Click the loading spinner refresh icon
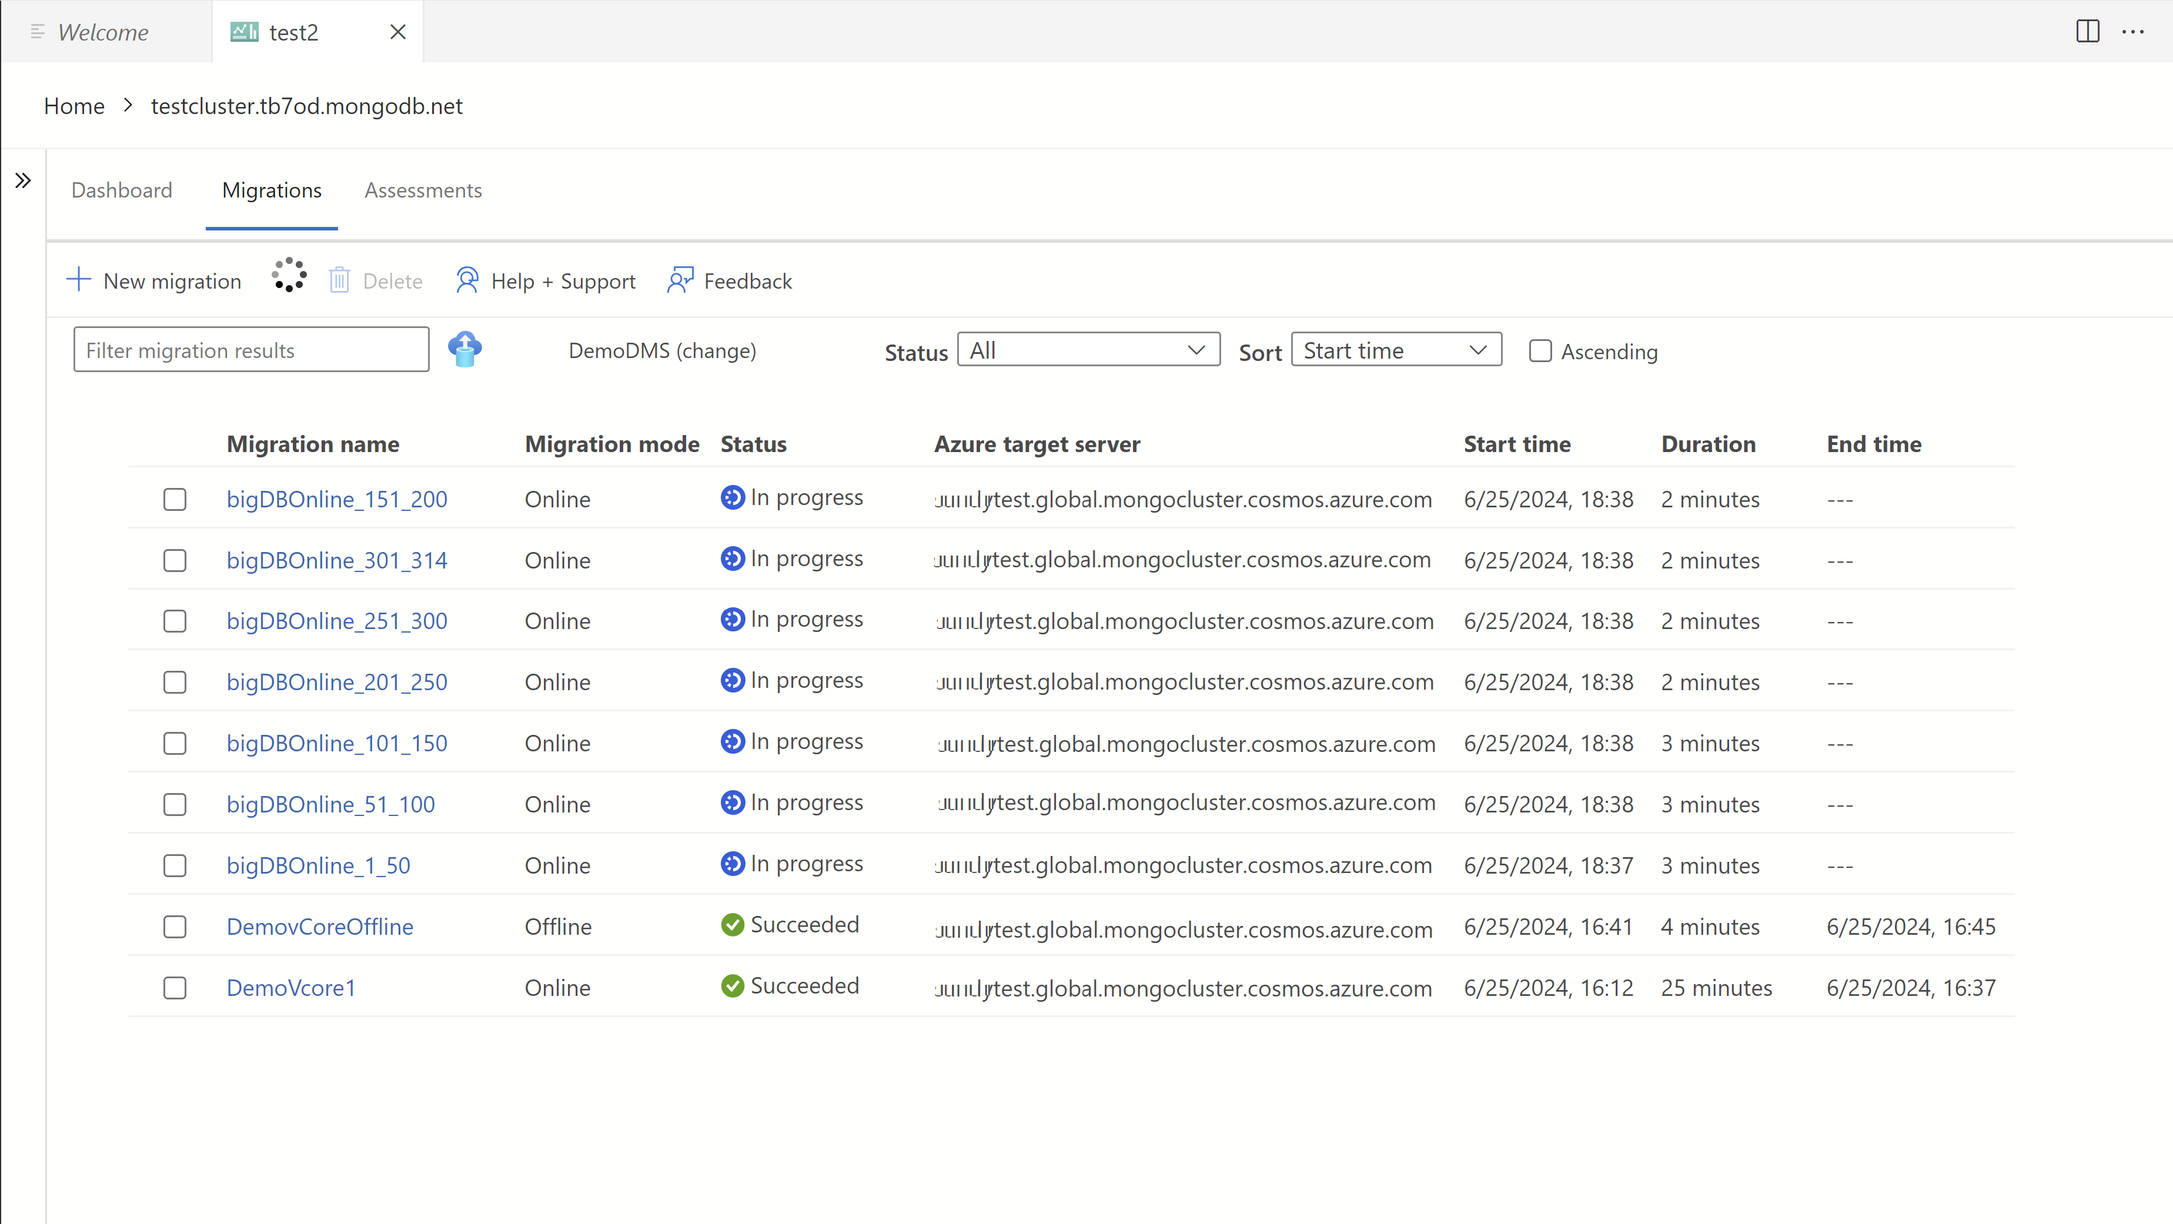The image size is (2173, 1224). 289,275
